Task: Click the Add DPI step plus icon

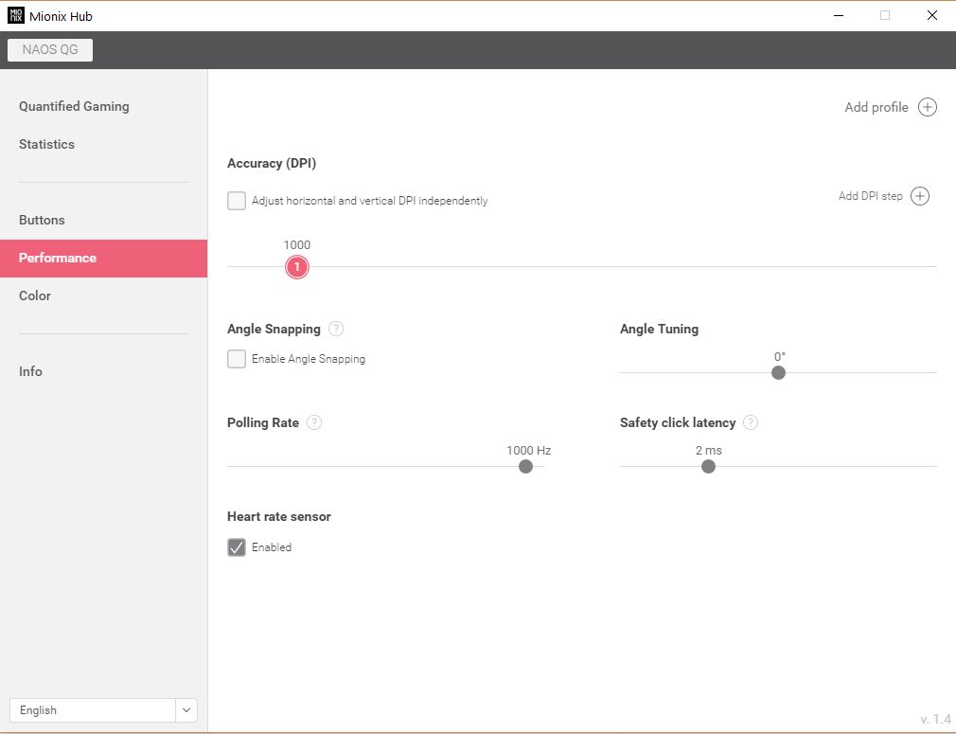Action: 920,196
